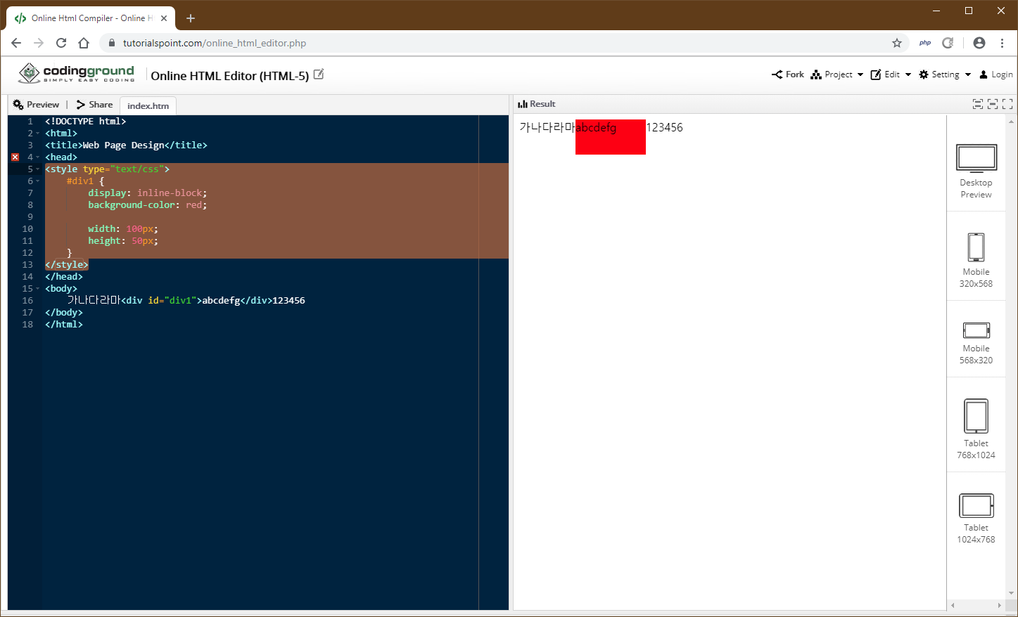The image size is (1018, 617).
Task: Run the Preview button
Action: (36, 105)
